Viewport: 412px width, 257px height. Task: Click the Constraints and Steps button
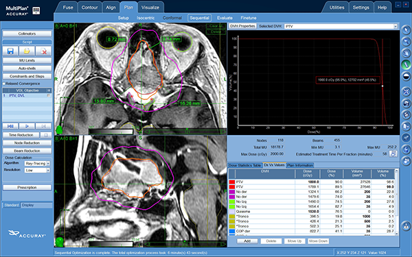pyautogui.click(x=27, y=76)
